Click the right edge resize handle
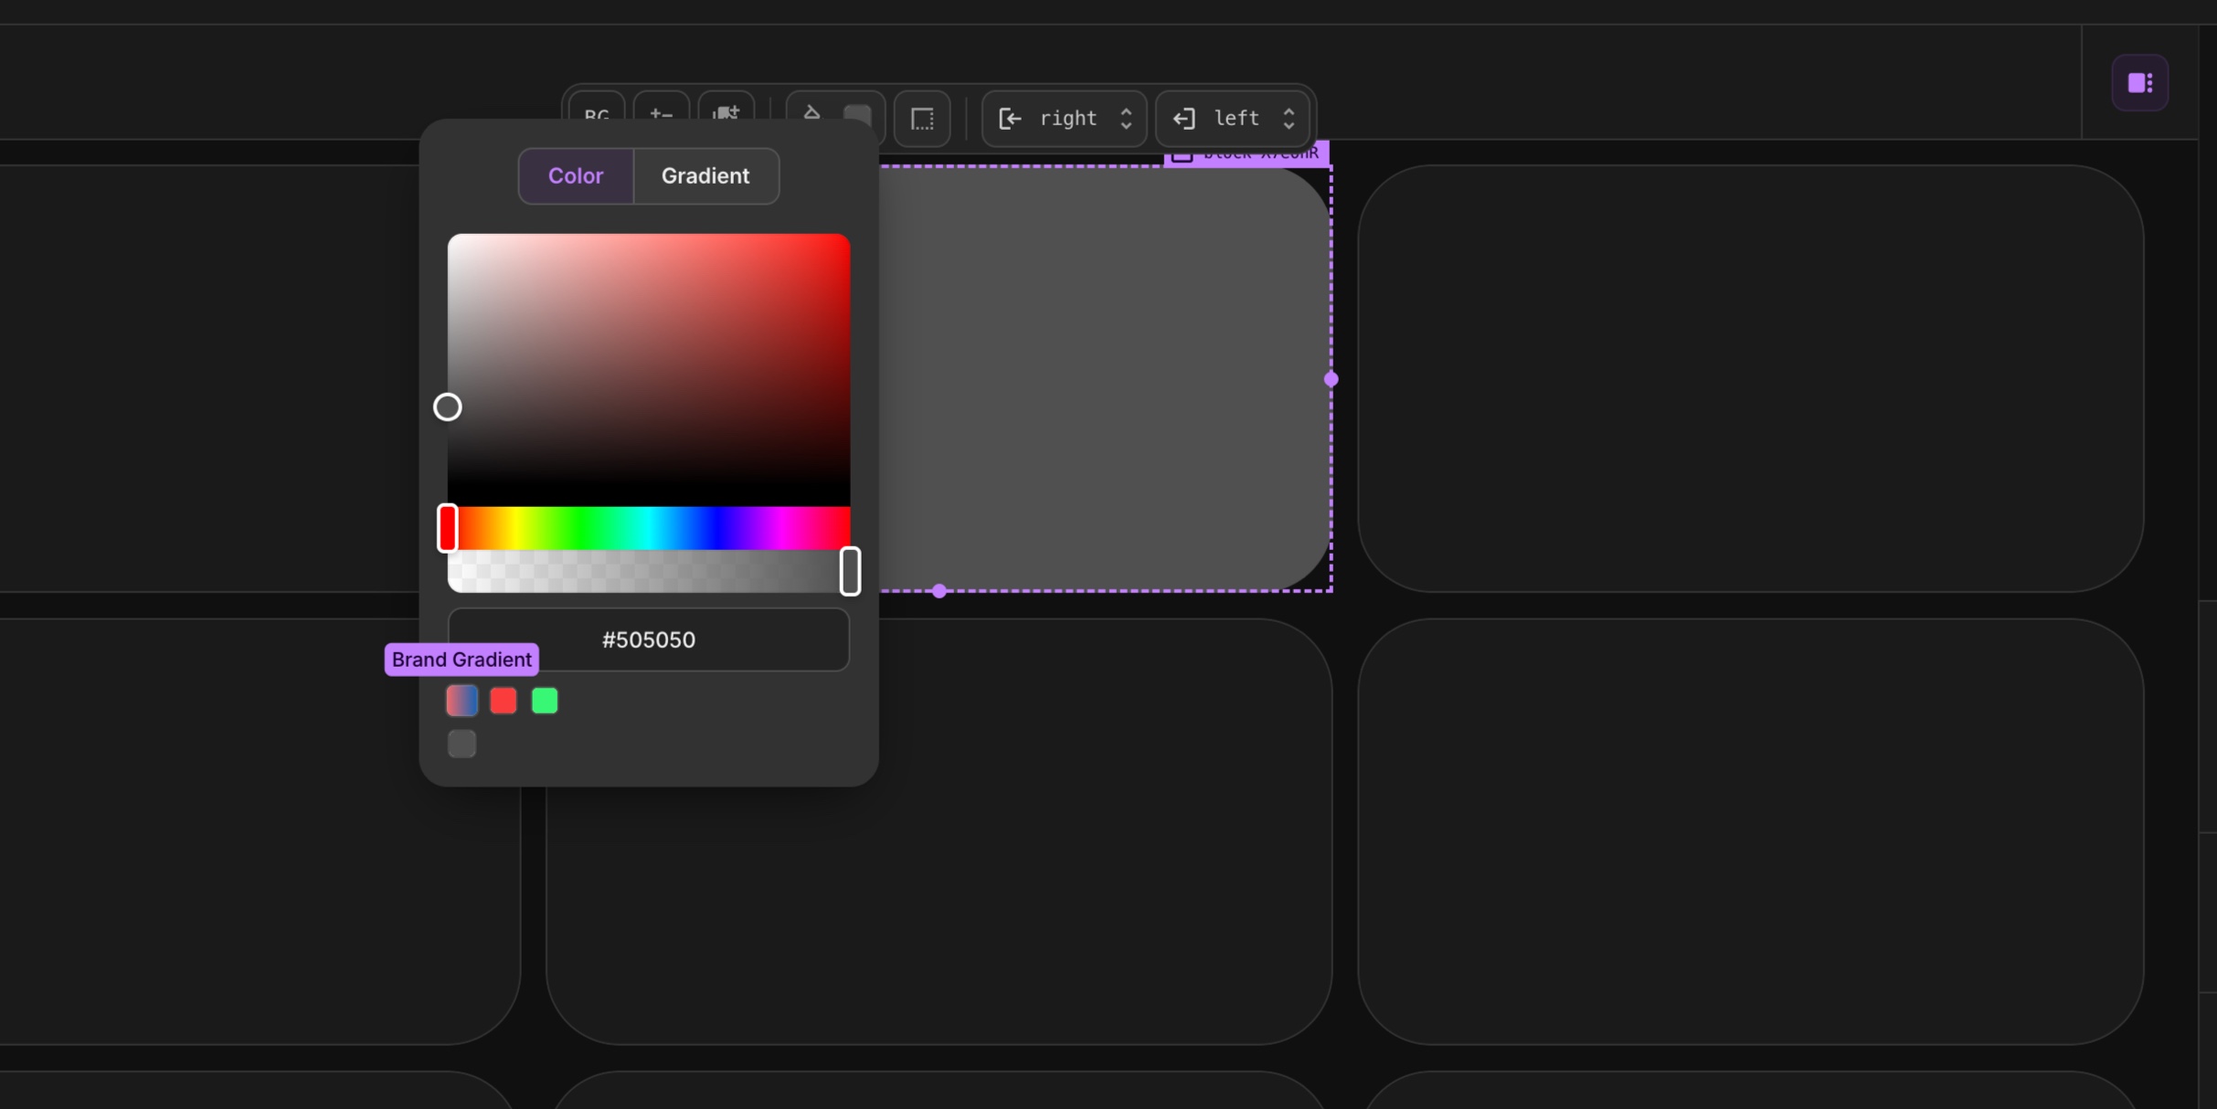 [1331, 379]
